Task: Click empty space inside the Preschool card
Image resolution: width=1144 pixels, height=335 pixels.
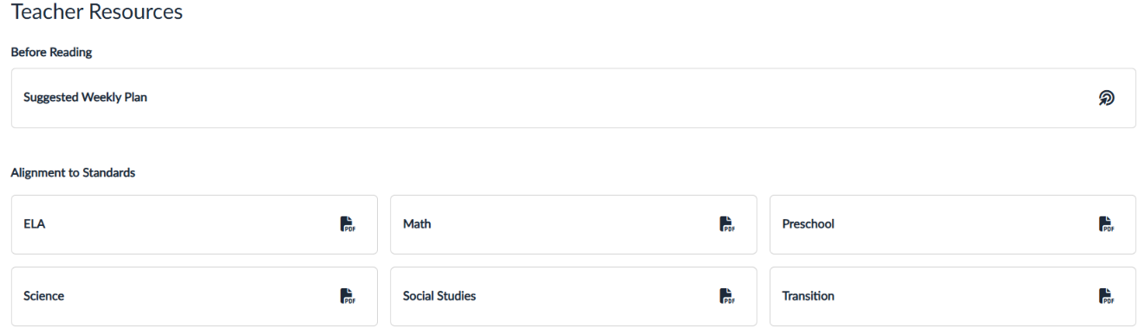Action: (962, 224)
